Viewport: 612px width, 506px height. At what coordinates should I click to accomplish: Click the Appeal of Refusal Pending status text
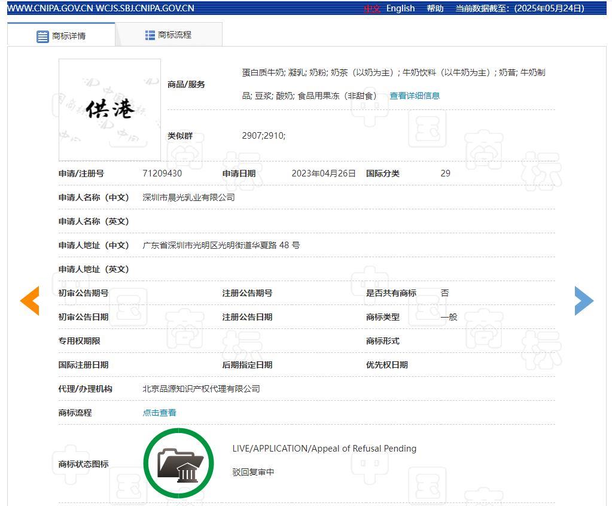(324, 449)
